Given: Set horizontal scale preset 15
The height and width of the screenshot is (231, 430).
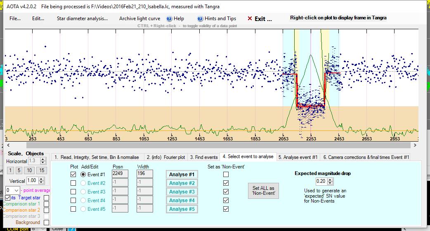Looking at the screenshot, I should 42,170.
